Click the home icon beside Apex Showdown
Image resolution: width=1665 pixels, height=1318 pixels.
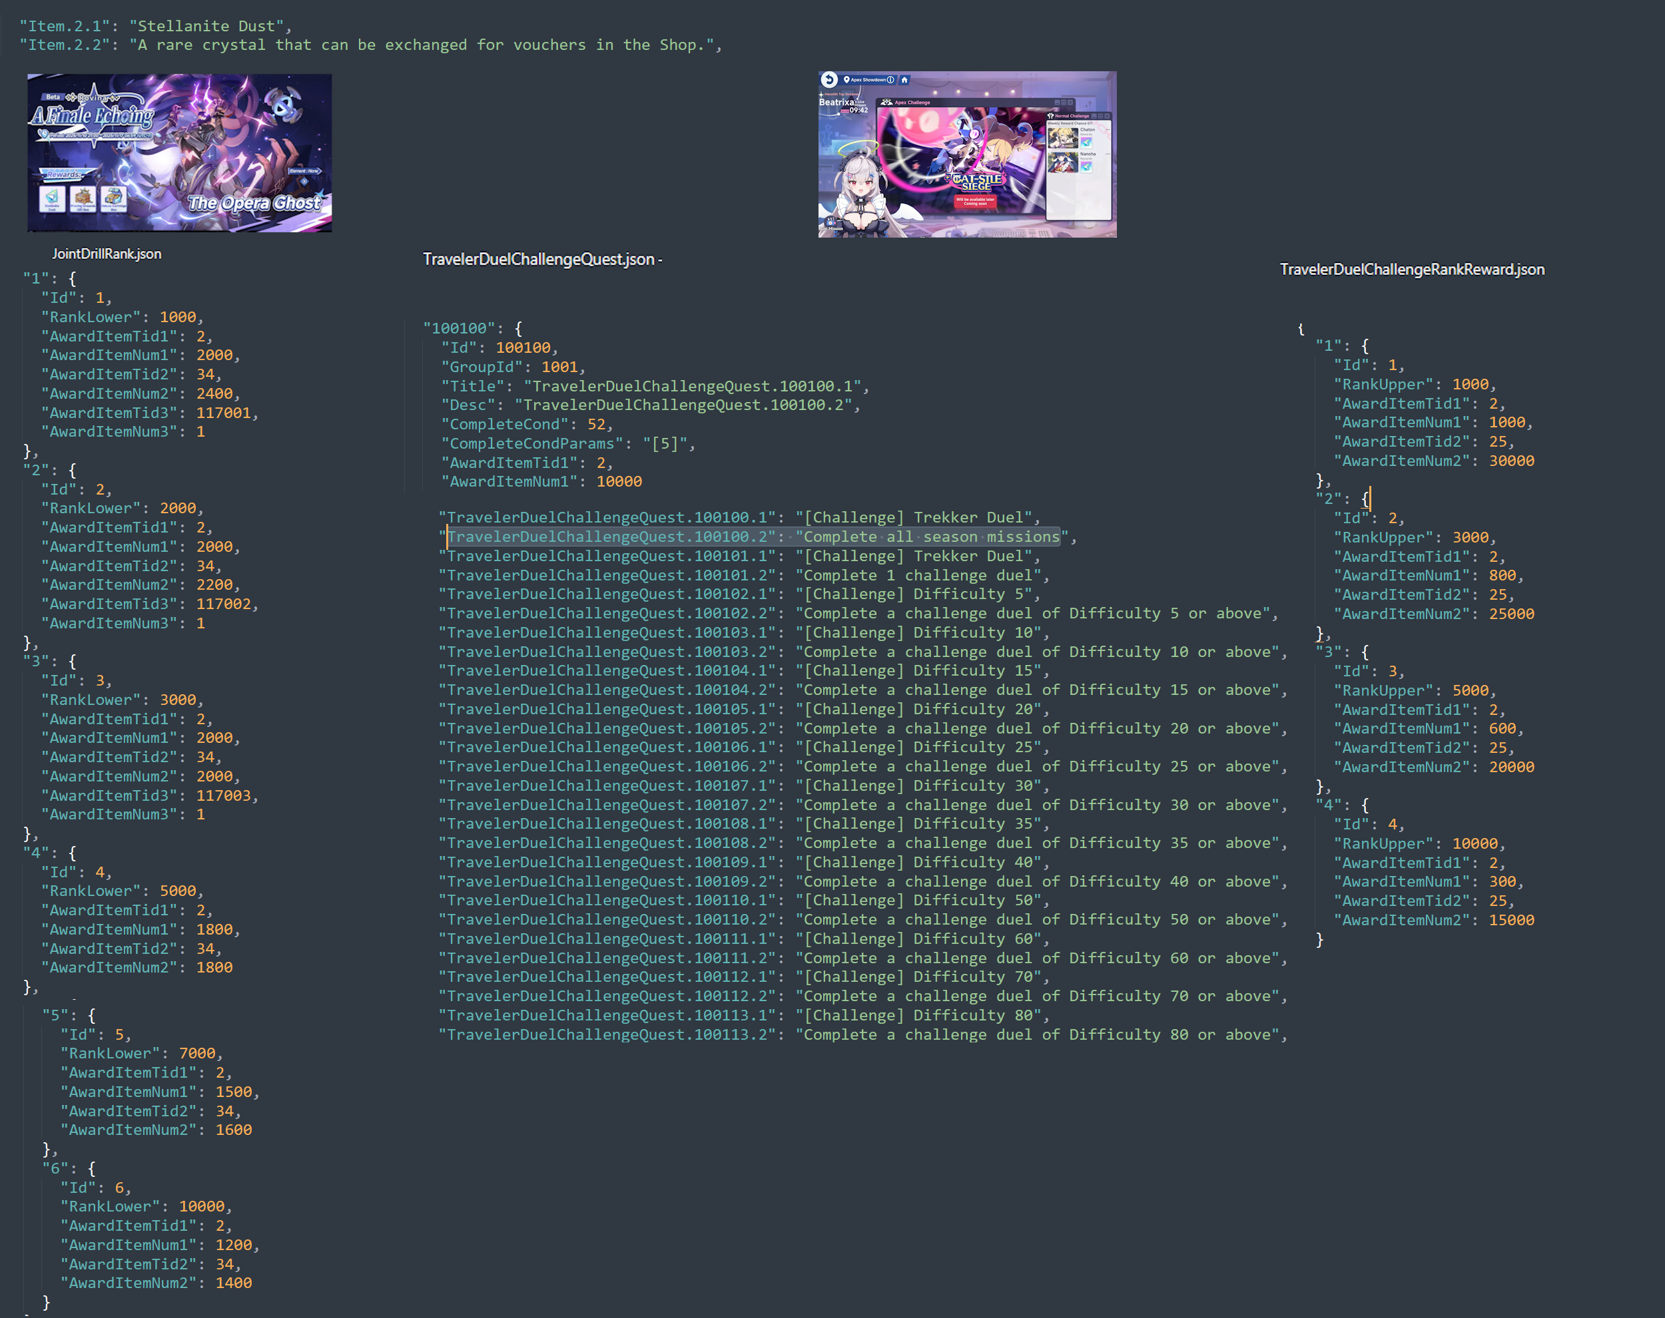(904, 81)
